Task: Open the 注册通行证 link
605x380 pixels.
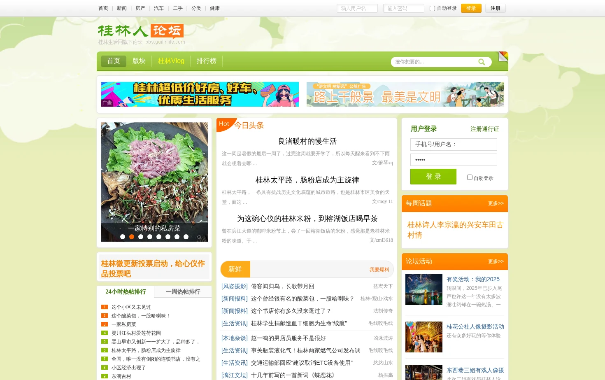Action: click(485, 129)
